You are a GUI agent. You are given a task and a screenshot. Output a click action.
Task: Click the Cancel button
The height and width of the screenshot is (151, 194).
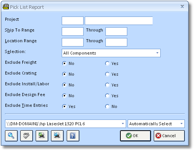click(x=169, y=136)
